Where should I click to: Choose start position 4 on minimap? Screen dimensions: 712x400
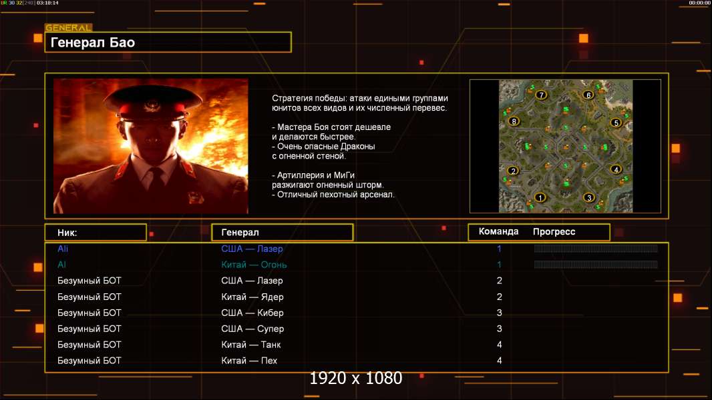pos(616,169)
